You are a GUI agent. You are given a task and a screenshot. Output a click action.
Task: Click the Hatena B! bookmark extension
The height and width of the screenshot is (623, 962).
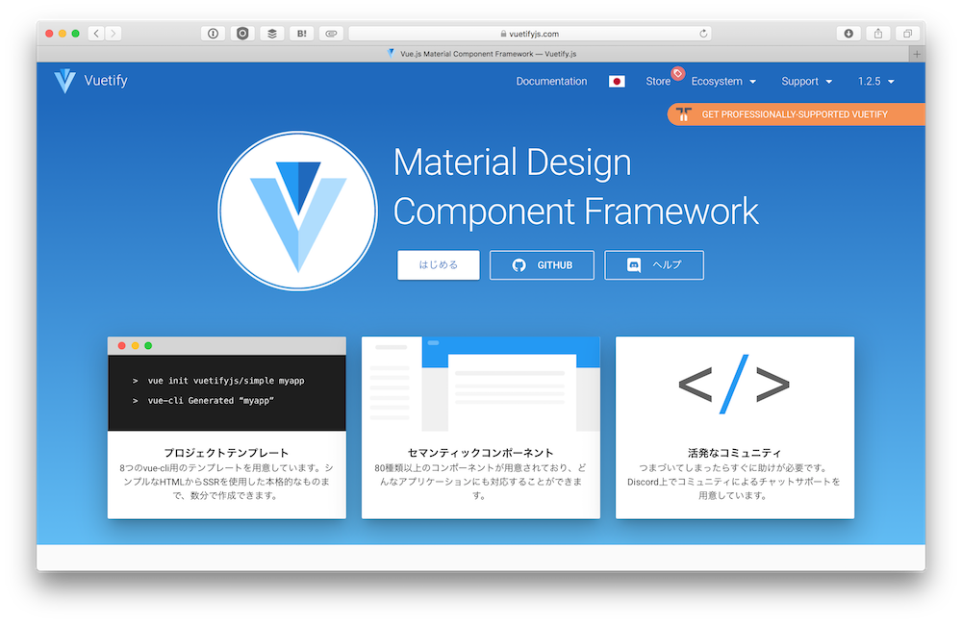click(x=302, y=34)
